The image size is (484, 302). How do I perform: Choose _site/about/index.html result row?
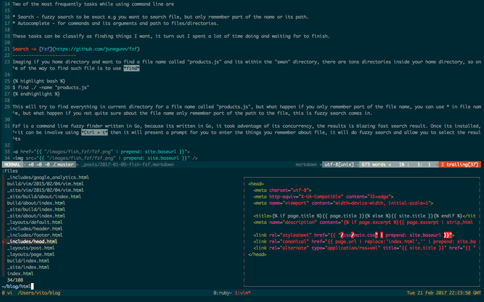[36, 216]
